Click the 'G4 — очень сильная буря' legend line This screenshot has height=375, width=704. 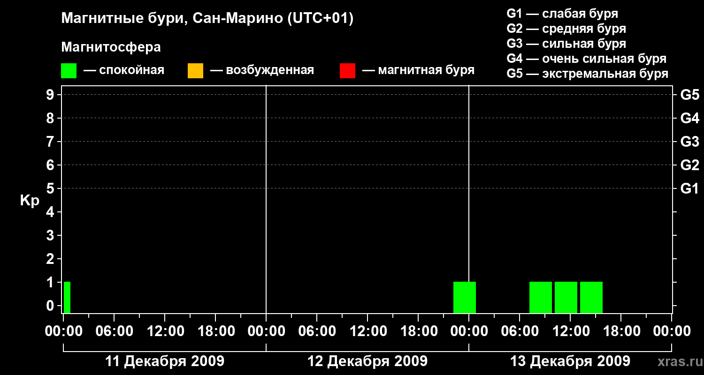(587, 59)
